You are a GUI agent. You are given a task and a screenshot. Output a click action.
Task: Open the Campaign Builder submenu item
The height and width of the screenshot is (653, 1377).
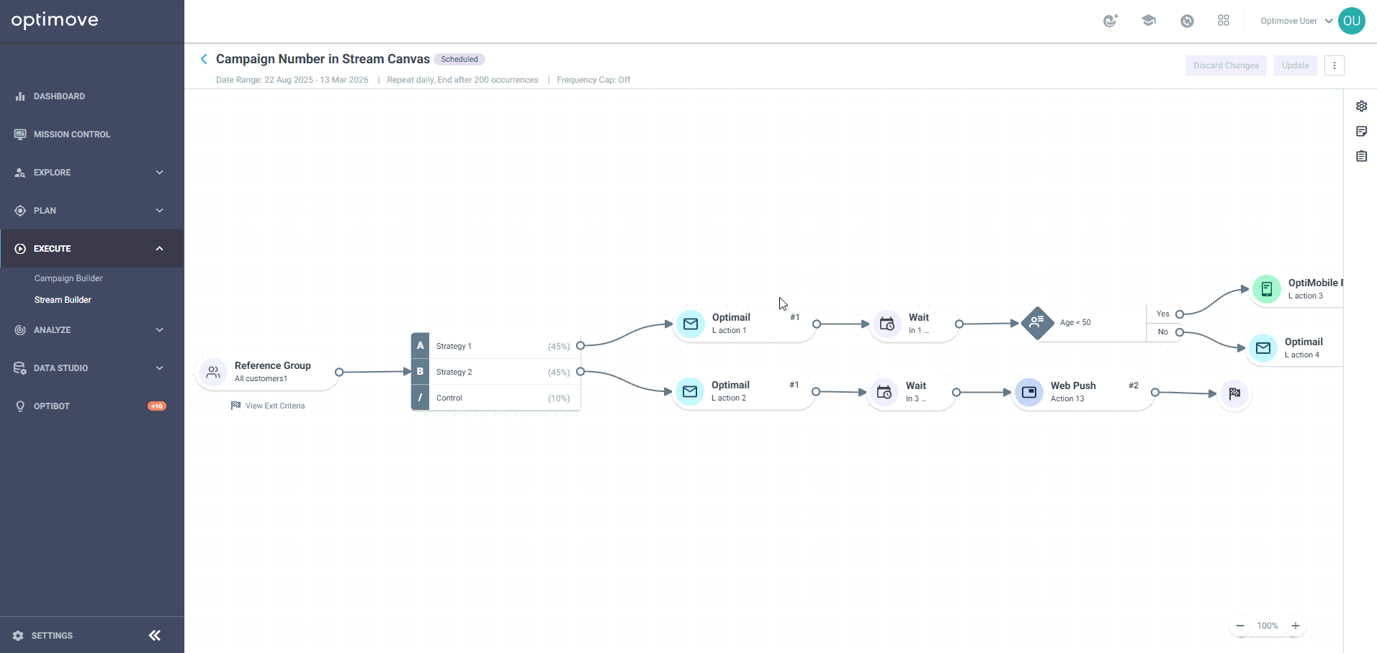(68, 278)
